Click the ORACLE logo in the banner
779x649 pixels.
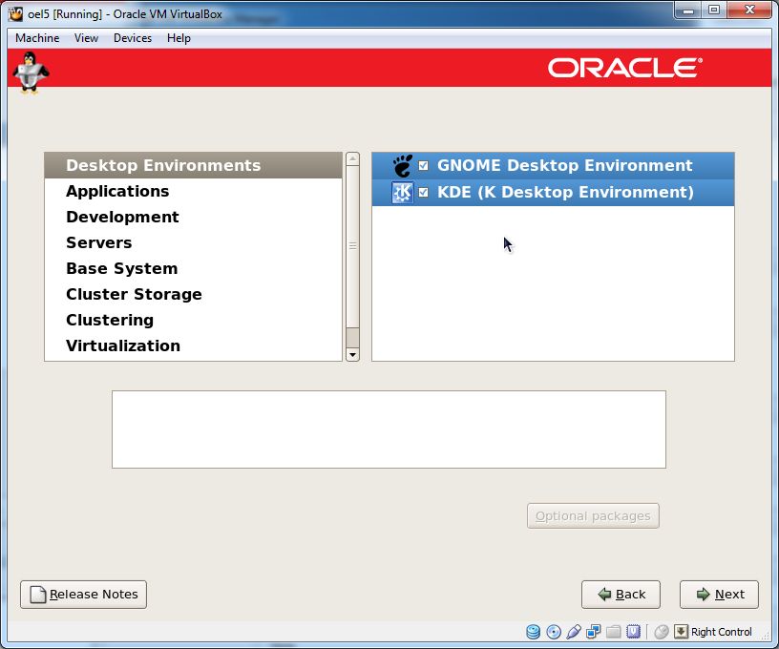coord(625,68)
